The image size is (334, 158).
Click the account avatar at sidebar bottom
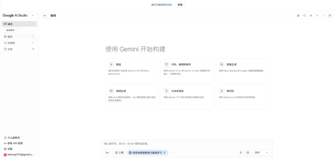click(5, 155)
